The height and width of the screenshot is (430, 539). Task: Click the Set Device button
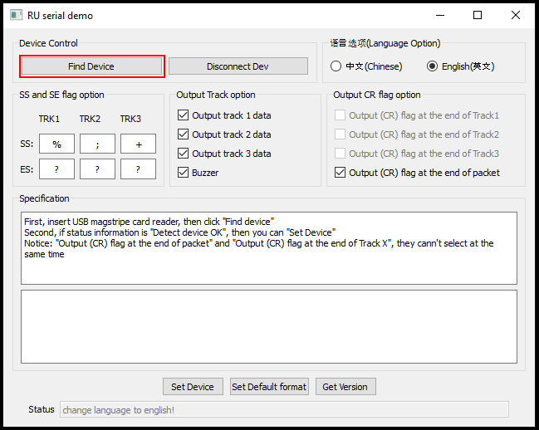click(x=193, y=387)
